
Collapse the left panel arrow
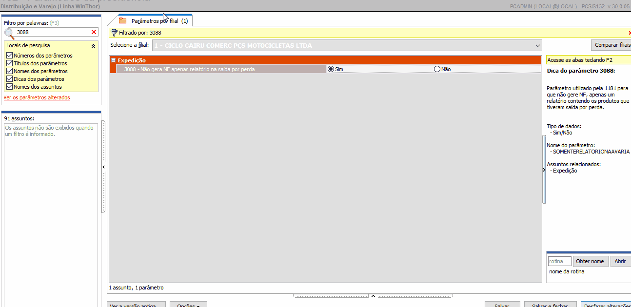pos(103,167)
